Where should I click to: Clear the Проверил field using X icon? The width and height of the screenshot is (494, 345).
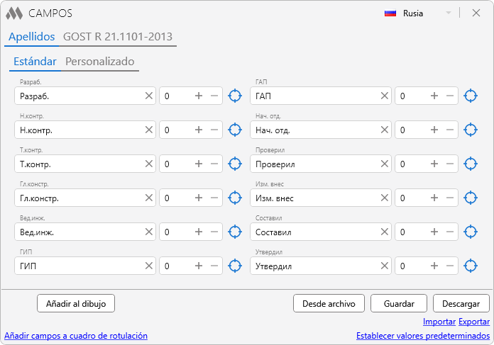(384, 164)
